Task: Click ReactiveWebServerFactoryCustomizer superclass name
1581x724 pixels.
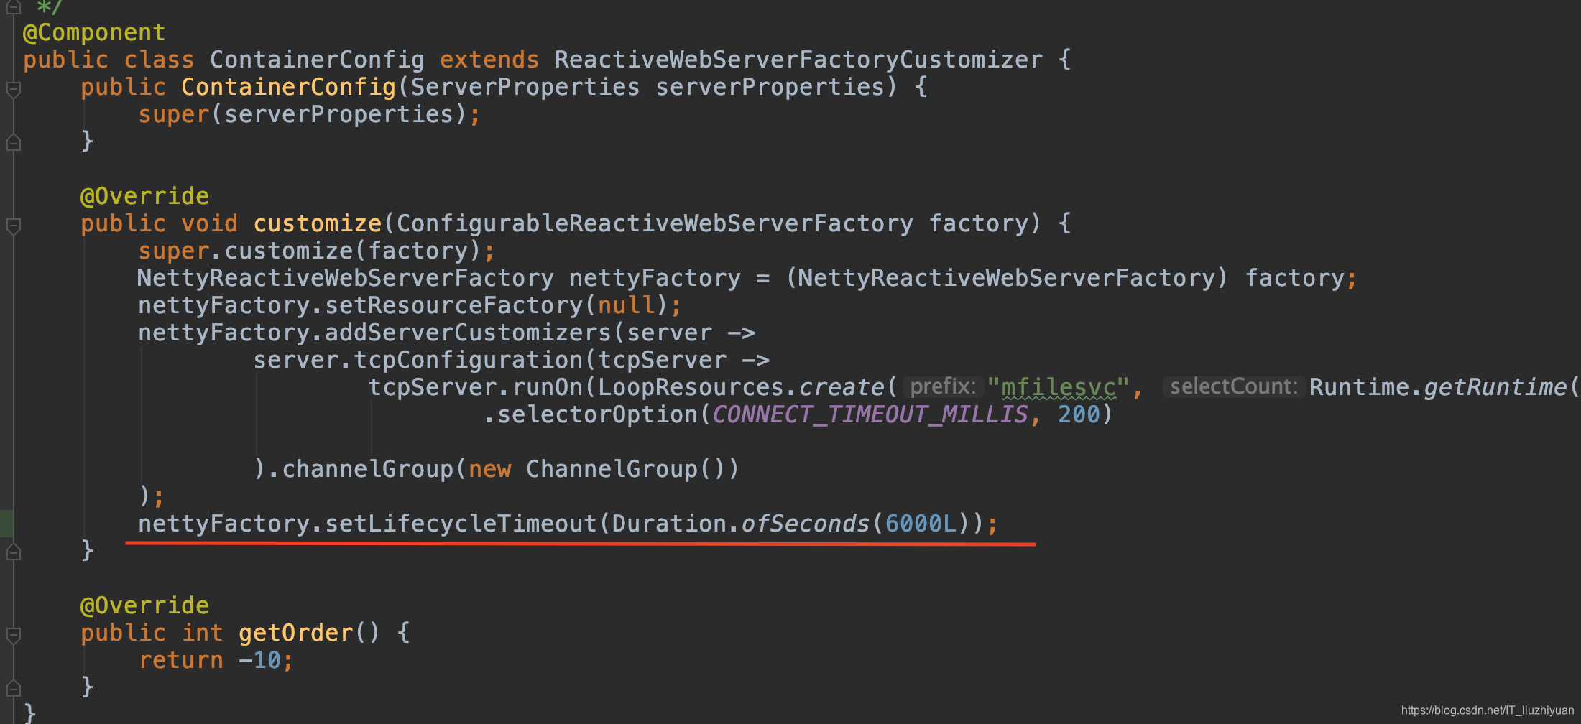Action: click(798, 60)
